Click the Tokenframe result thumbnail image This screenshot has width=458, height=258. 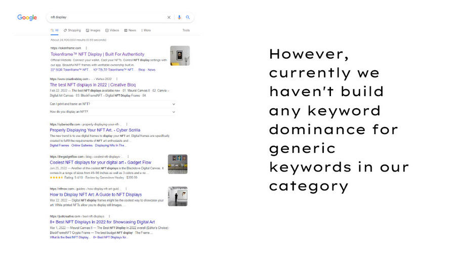180,56
